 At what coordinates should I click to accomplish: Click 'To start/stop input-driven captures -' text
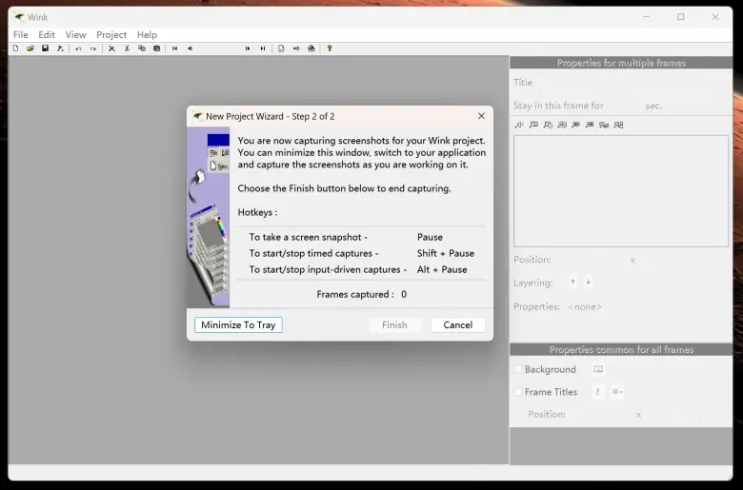click(328, 269)
